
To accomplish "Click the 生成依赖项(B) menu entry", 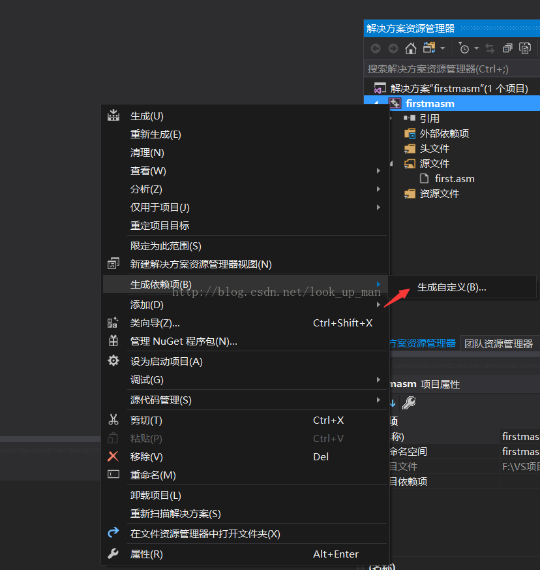I will click(245, 284).
